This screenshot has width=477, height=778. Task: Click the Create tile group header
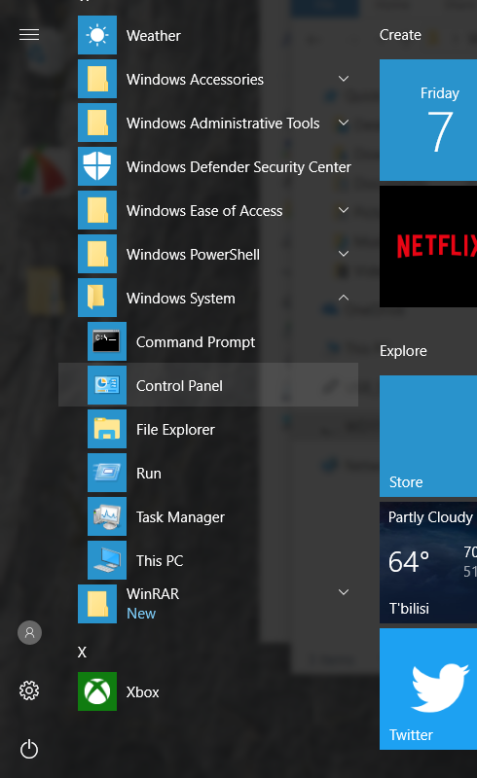[x=400, y=35]
